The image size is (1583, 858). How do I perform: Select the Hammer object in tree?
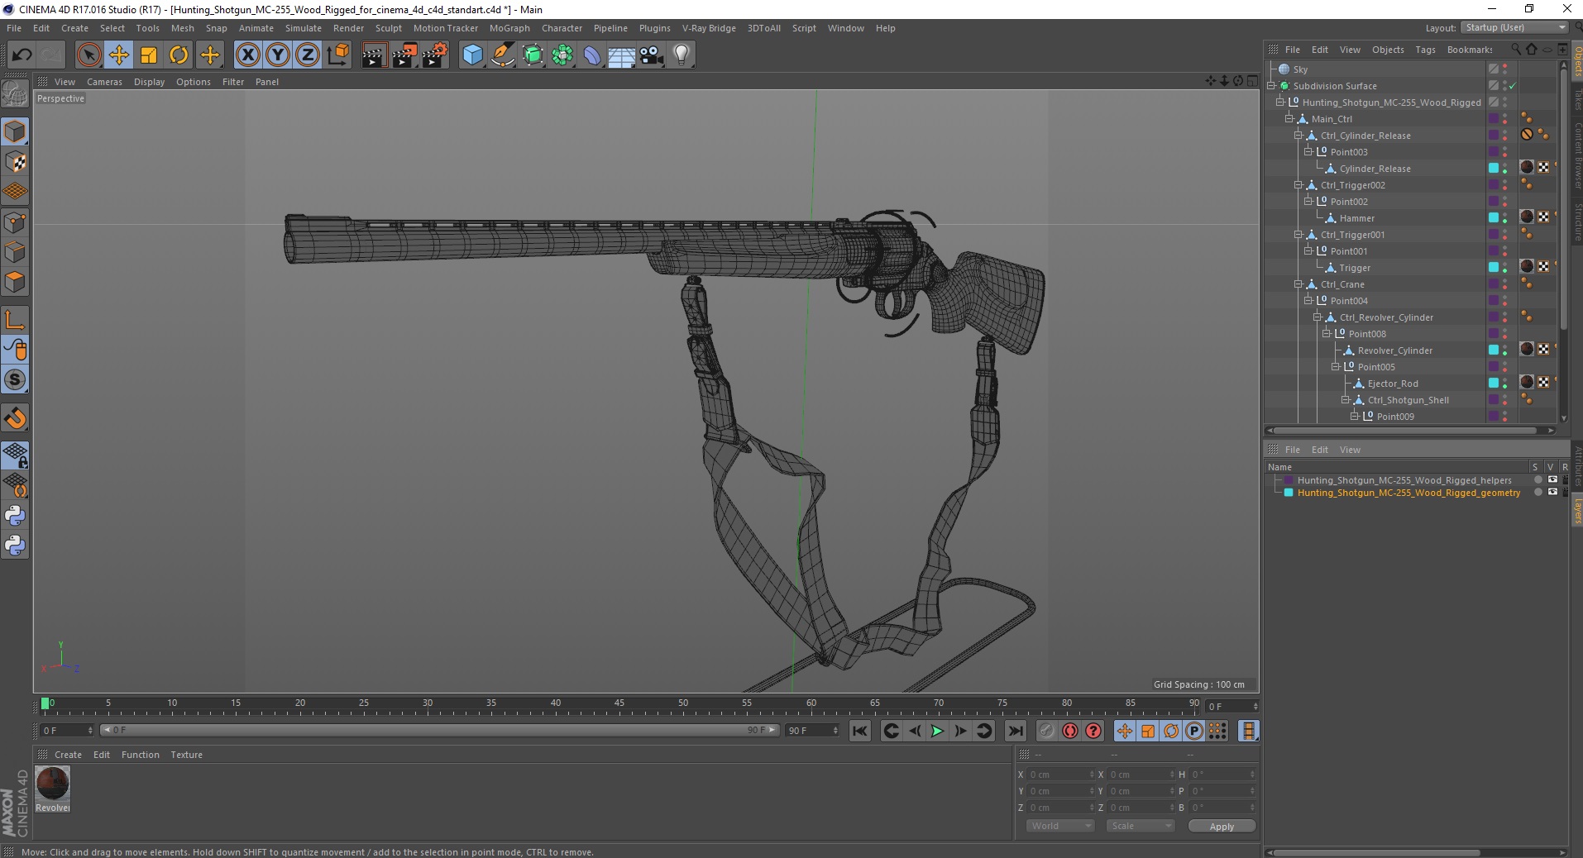1356,218
